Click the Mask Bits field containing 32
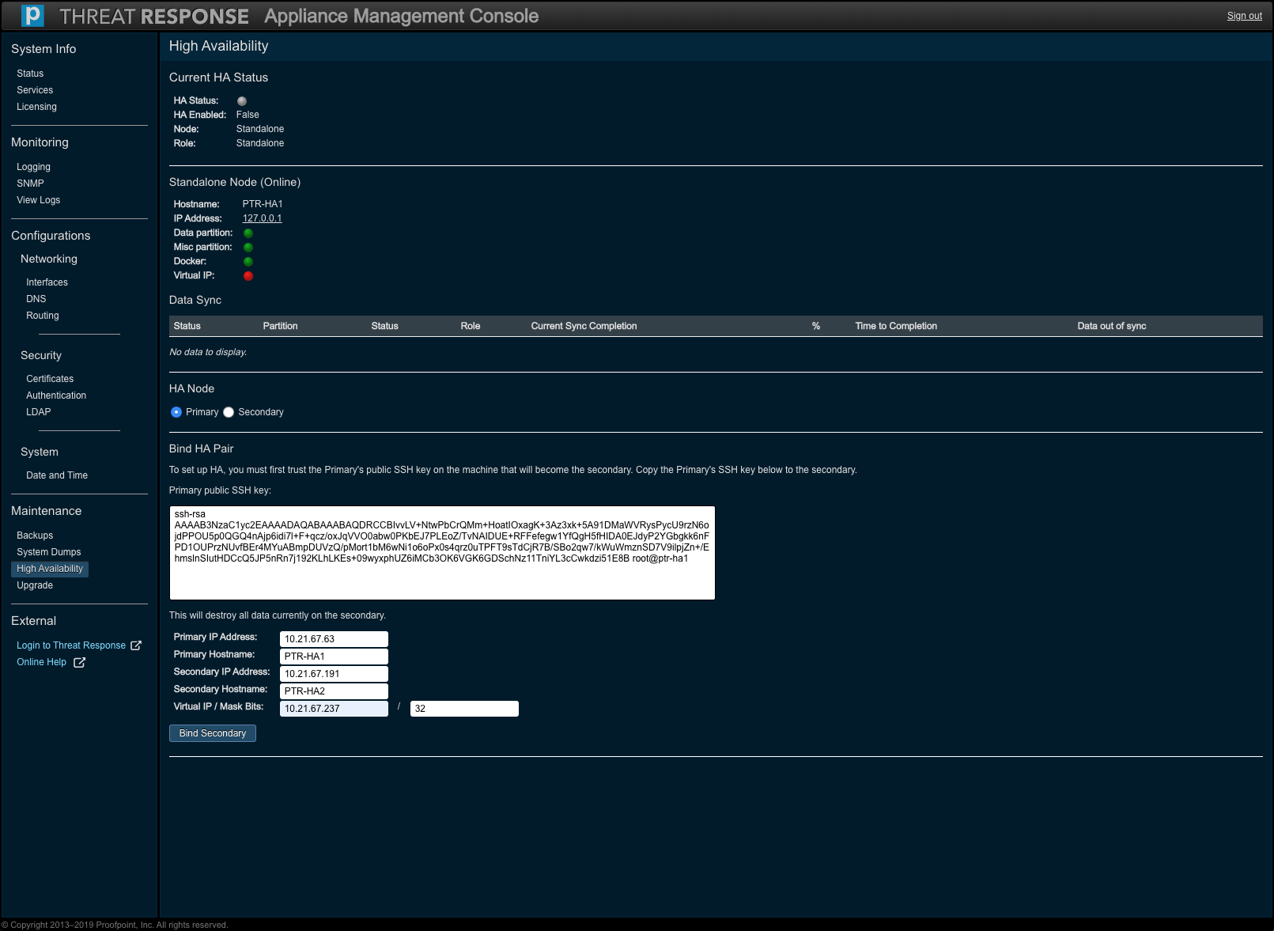 pos(464,709)
